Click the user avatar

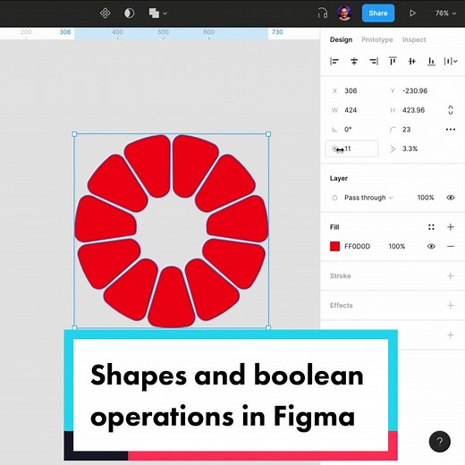pos(344,13)
